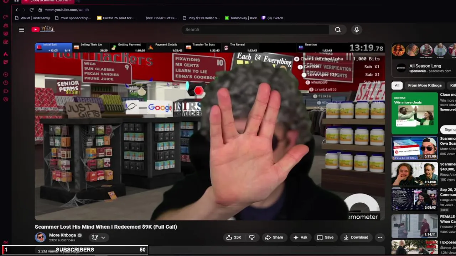Open site info lock icon
Image resolution: width=456 pixels, height=256 pixels.
pos(40,10)
